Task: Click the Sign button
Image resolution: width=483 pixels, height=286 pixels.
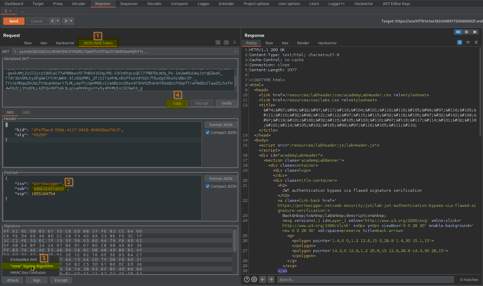Action: click(x=37, y=280)
